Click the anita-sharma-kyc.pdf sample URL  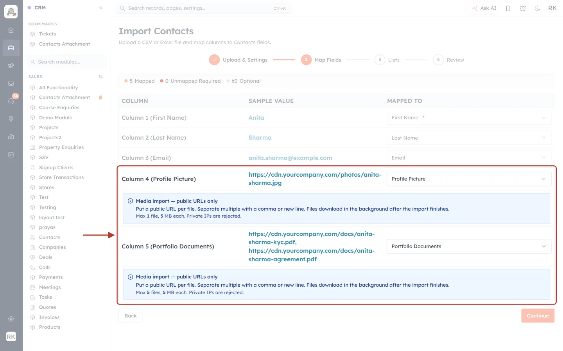coord(312,238)
